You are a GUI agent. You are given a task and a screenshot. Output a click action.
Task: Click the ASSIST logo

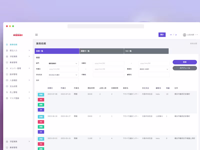click(18, 35)
